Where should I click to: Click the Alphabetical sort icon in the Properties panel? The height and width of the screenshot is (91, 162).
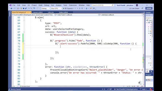pos(149,80)
